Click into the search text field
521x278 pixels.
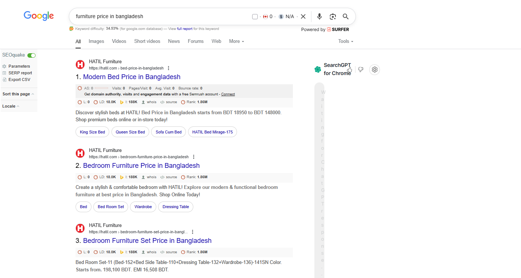[159, 16]
